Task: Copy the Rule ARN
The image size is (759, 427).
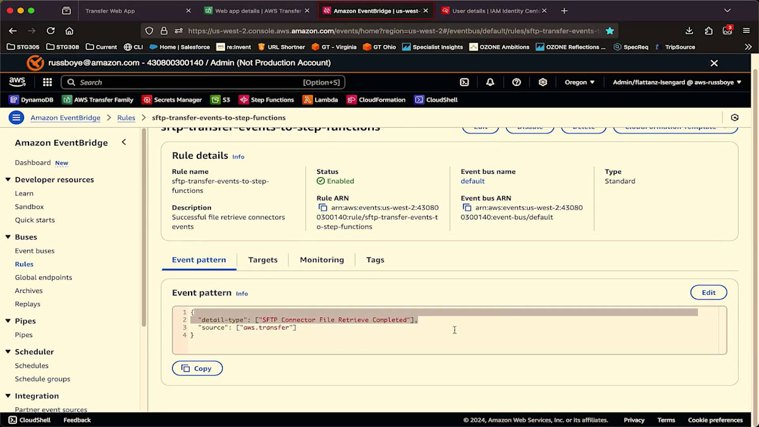Action: point(323,207)
